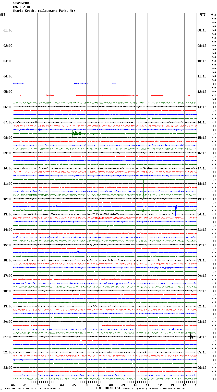
Task: Click the MST time zone label
Action: click(3, 15)
